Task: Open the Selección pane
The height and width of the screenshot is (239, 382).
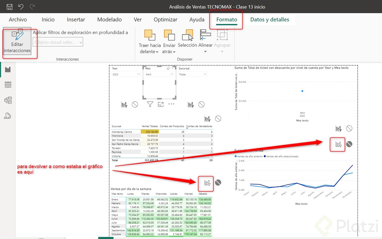Action: (188, 39)
